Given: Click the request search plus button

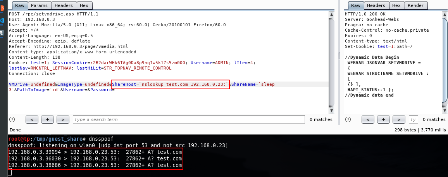Looking at the screenshot, I should tap(47, 119).
